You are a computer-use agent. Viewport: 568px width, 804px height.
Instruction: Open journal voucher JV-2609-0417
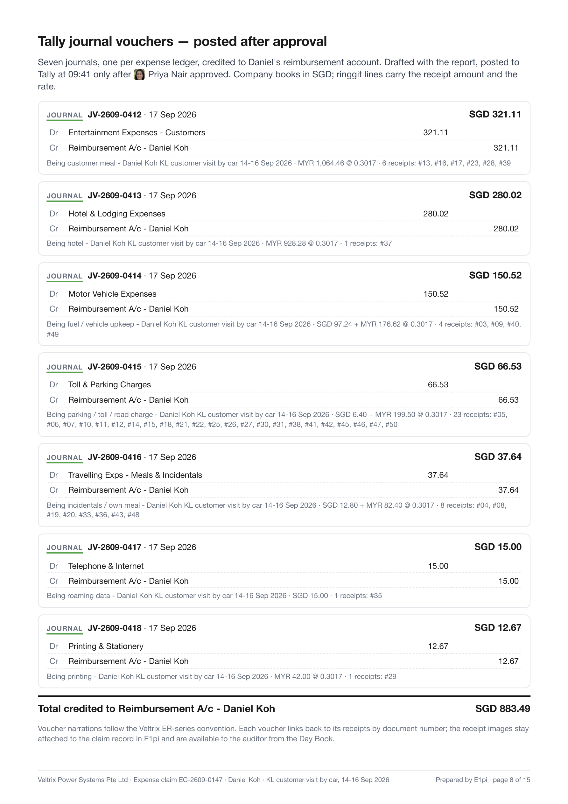pyautogui.click(x=115, y=547)
